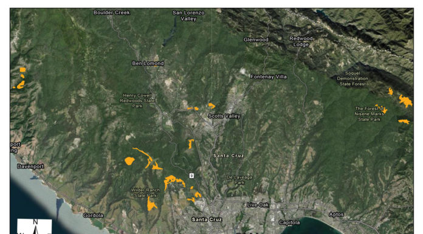Click the Santa Cruz county label
Image resolution: width=423 pixels, height=234 pixels.
tap(229, 156)
